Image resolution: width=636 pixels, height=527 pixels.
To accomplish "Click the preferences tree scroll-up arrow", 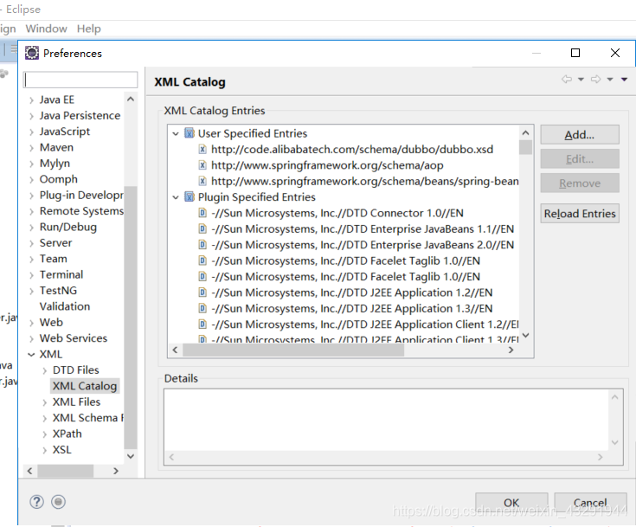I will click(x=131, y=99).
